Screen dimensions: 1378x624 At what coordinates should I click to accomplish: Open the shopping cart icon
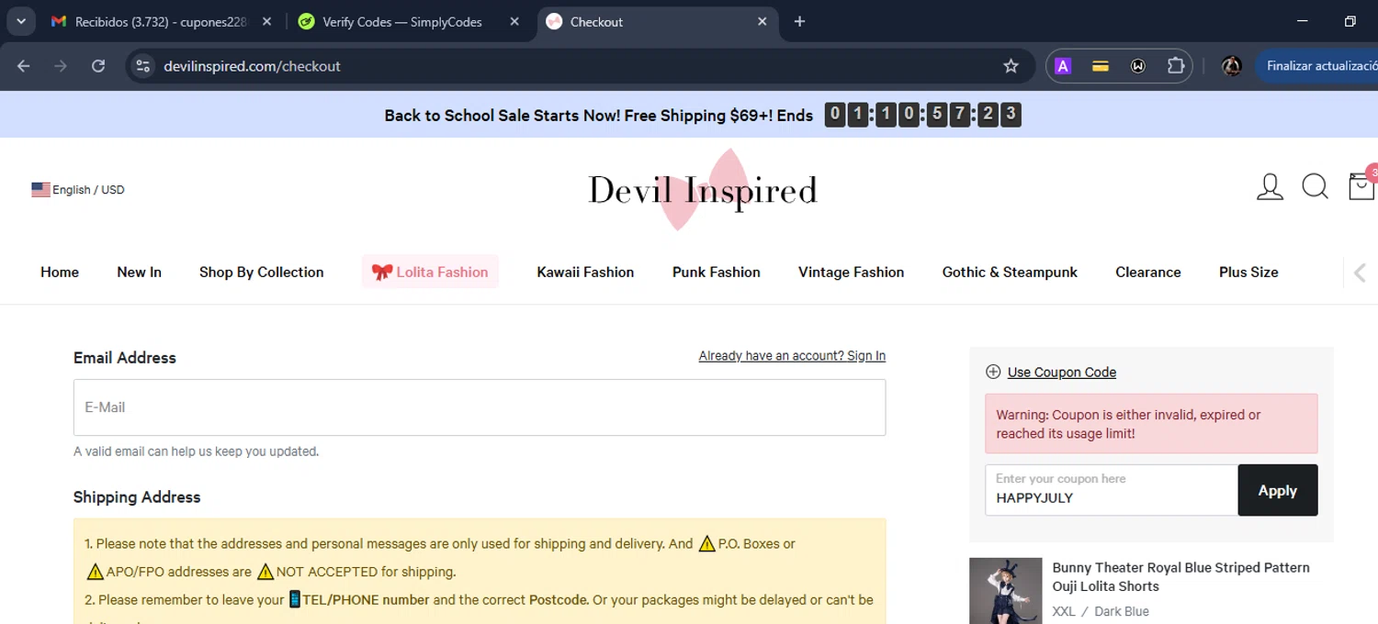click(1361, 186)
